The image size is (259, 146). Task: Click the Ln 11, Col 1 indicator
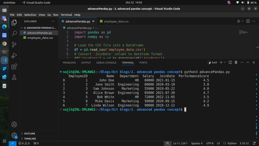point(180,143)
